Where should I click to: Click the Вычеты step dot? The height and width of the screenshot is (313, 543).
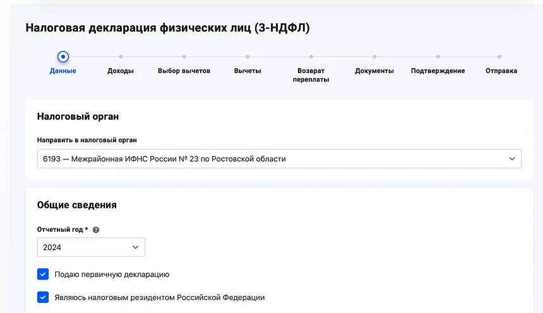pyautogui.click(x=248, y=57)
